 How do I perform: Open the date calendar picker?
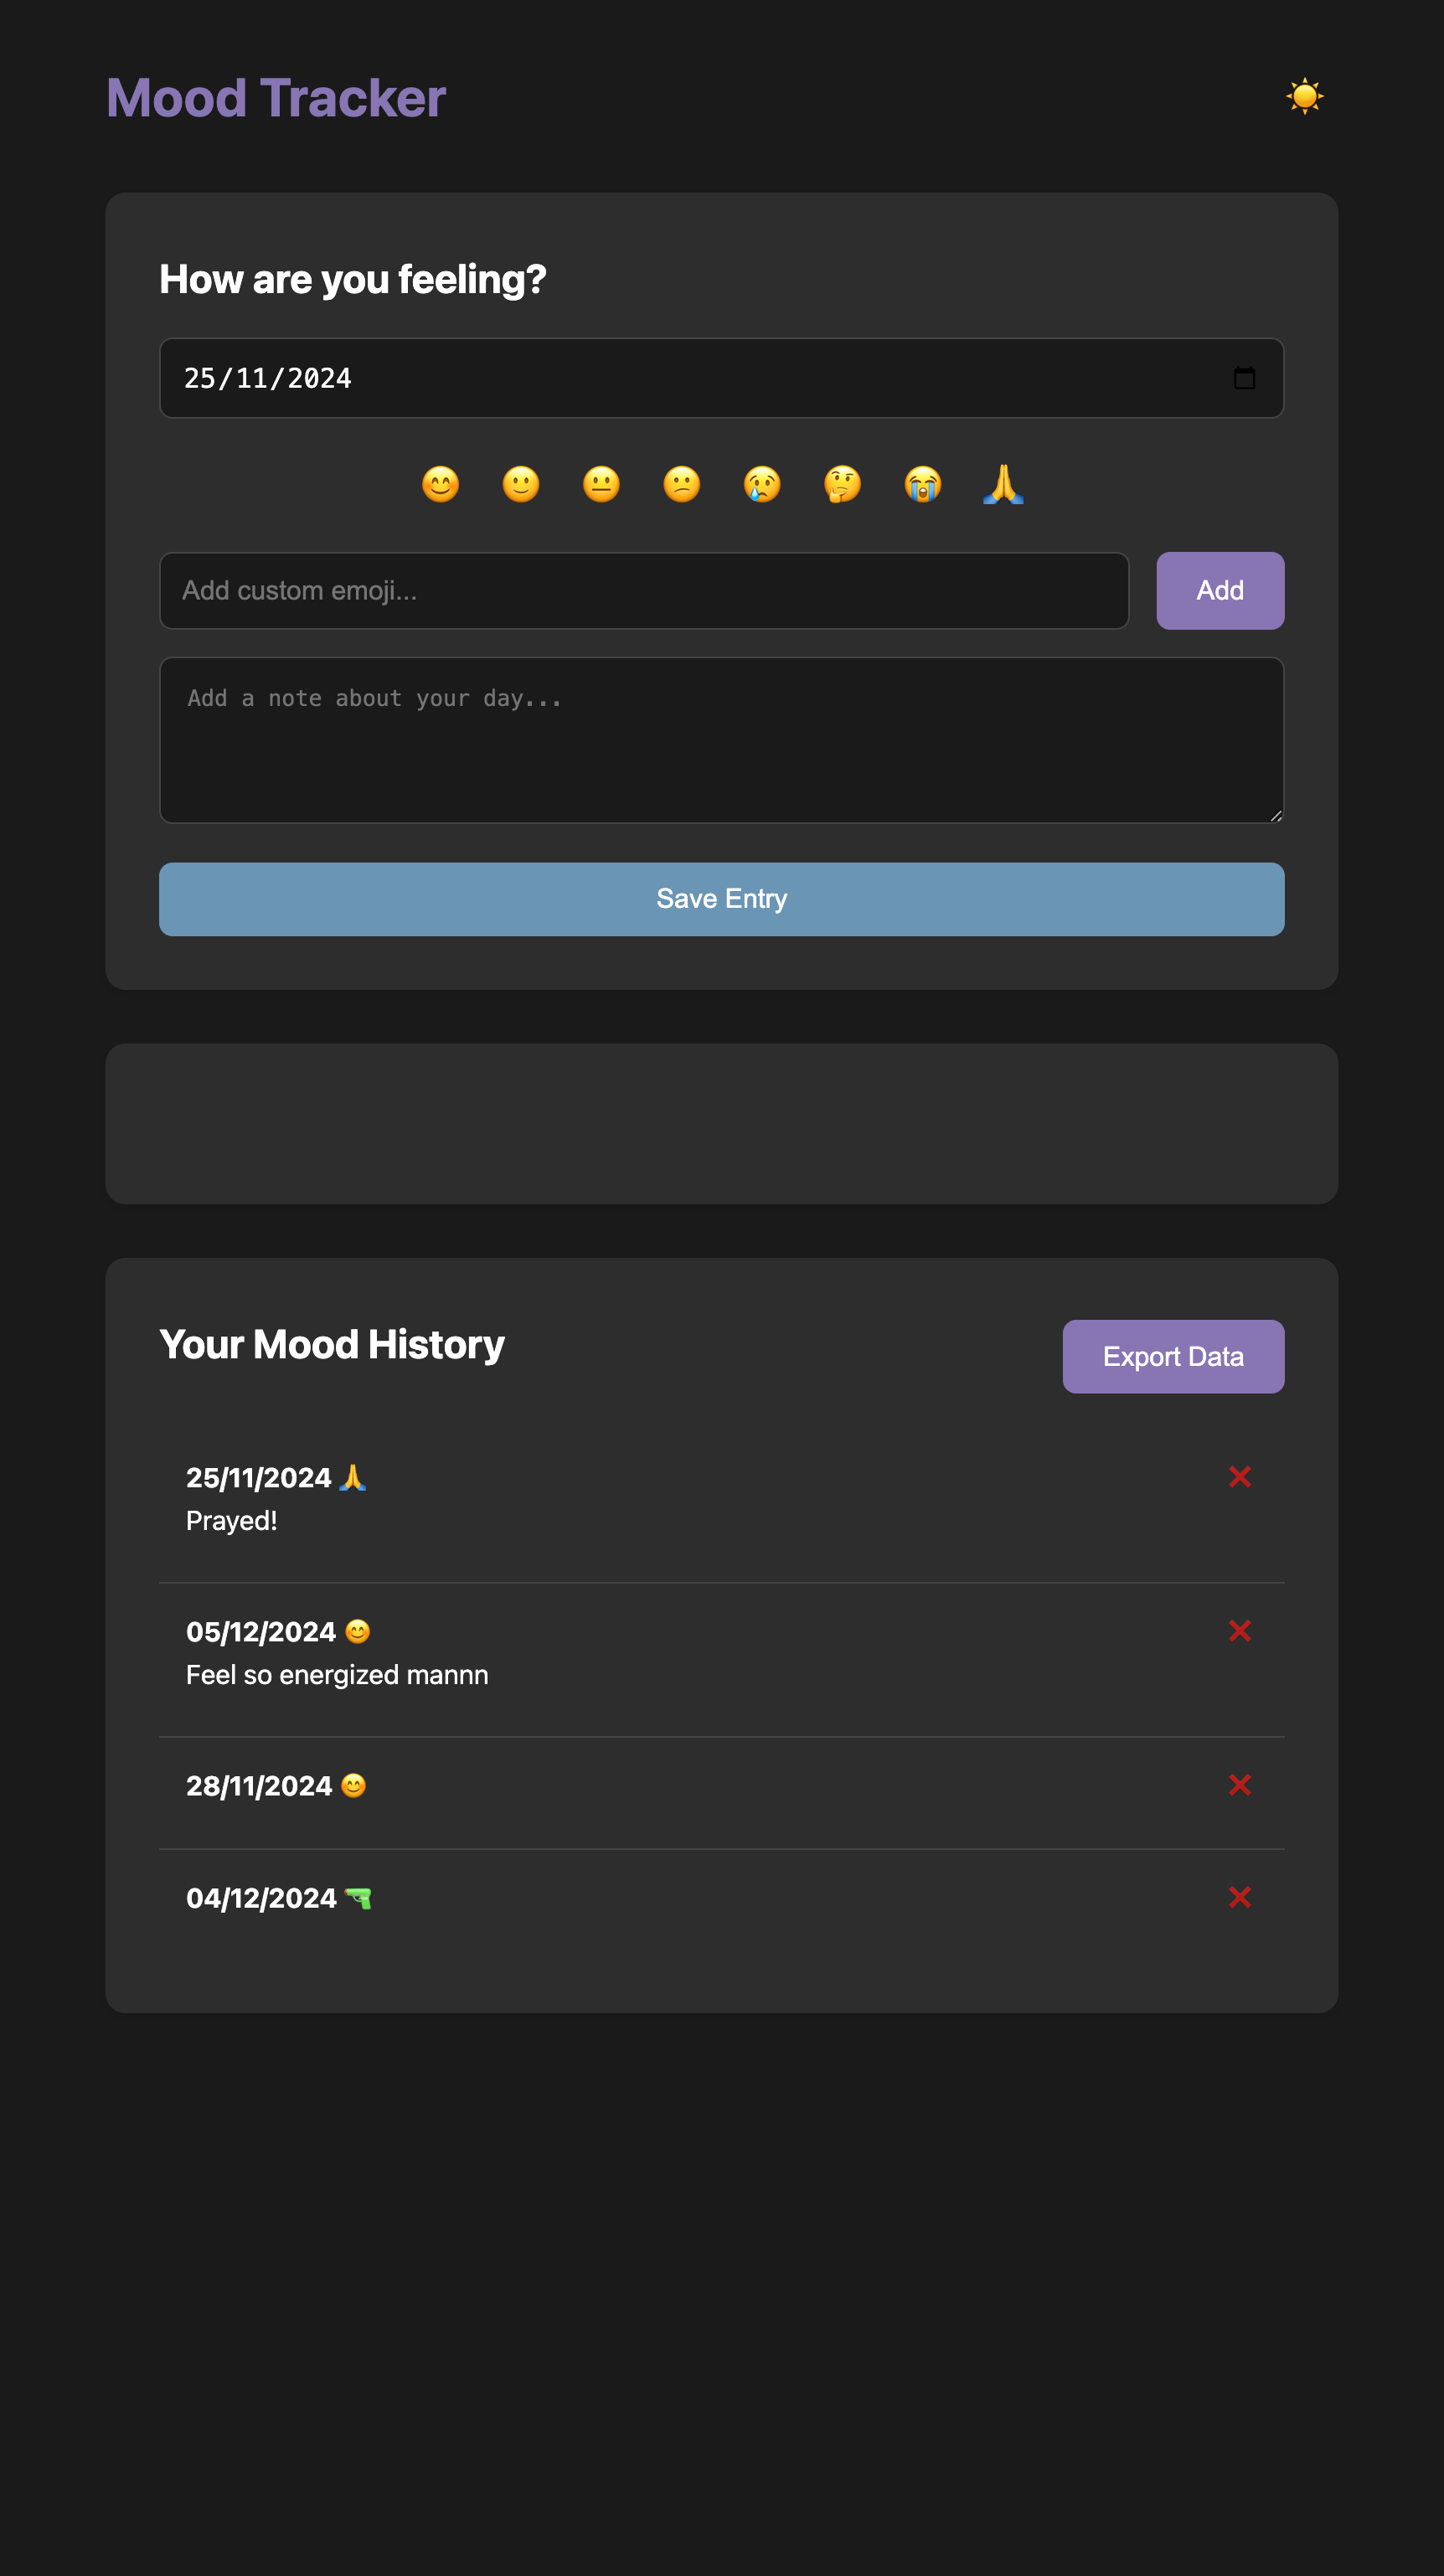click(1244, 378)
